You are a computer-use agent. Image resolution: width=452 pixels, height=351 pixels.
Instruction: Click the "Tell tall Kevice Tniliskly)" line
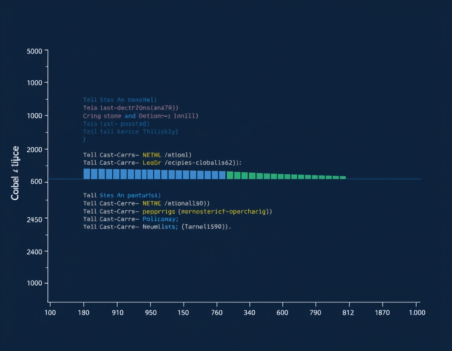point(131,132)
